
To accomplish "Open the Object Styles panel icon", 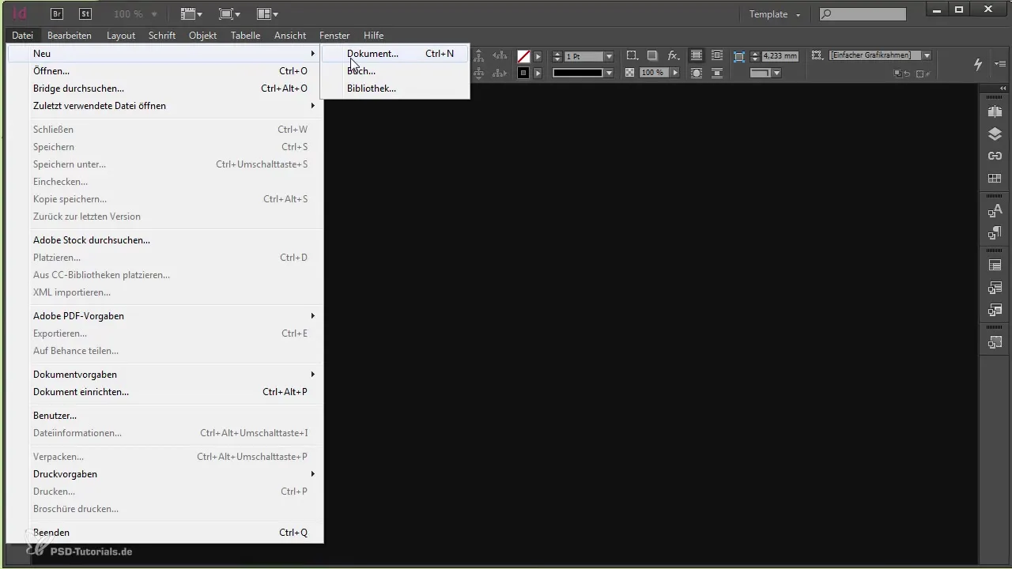I will [995, 342].
